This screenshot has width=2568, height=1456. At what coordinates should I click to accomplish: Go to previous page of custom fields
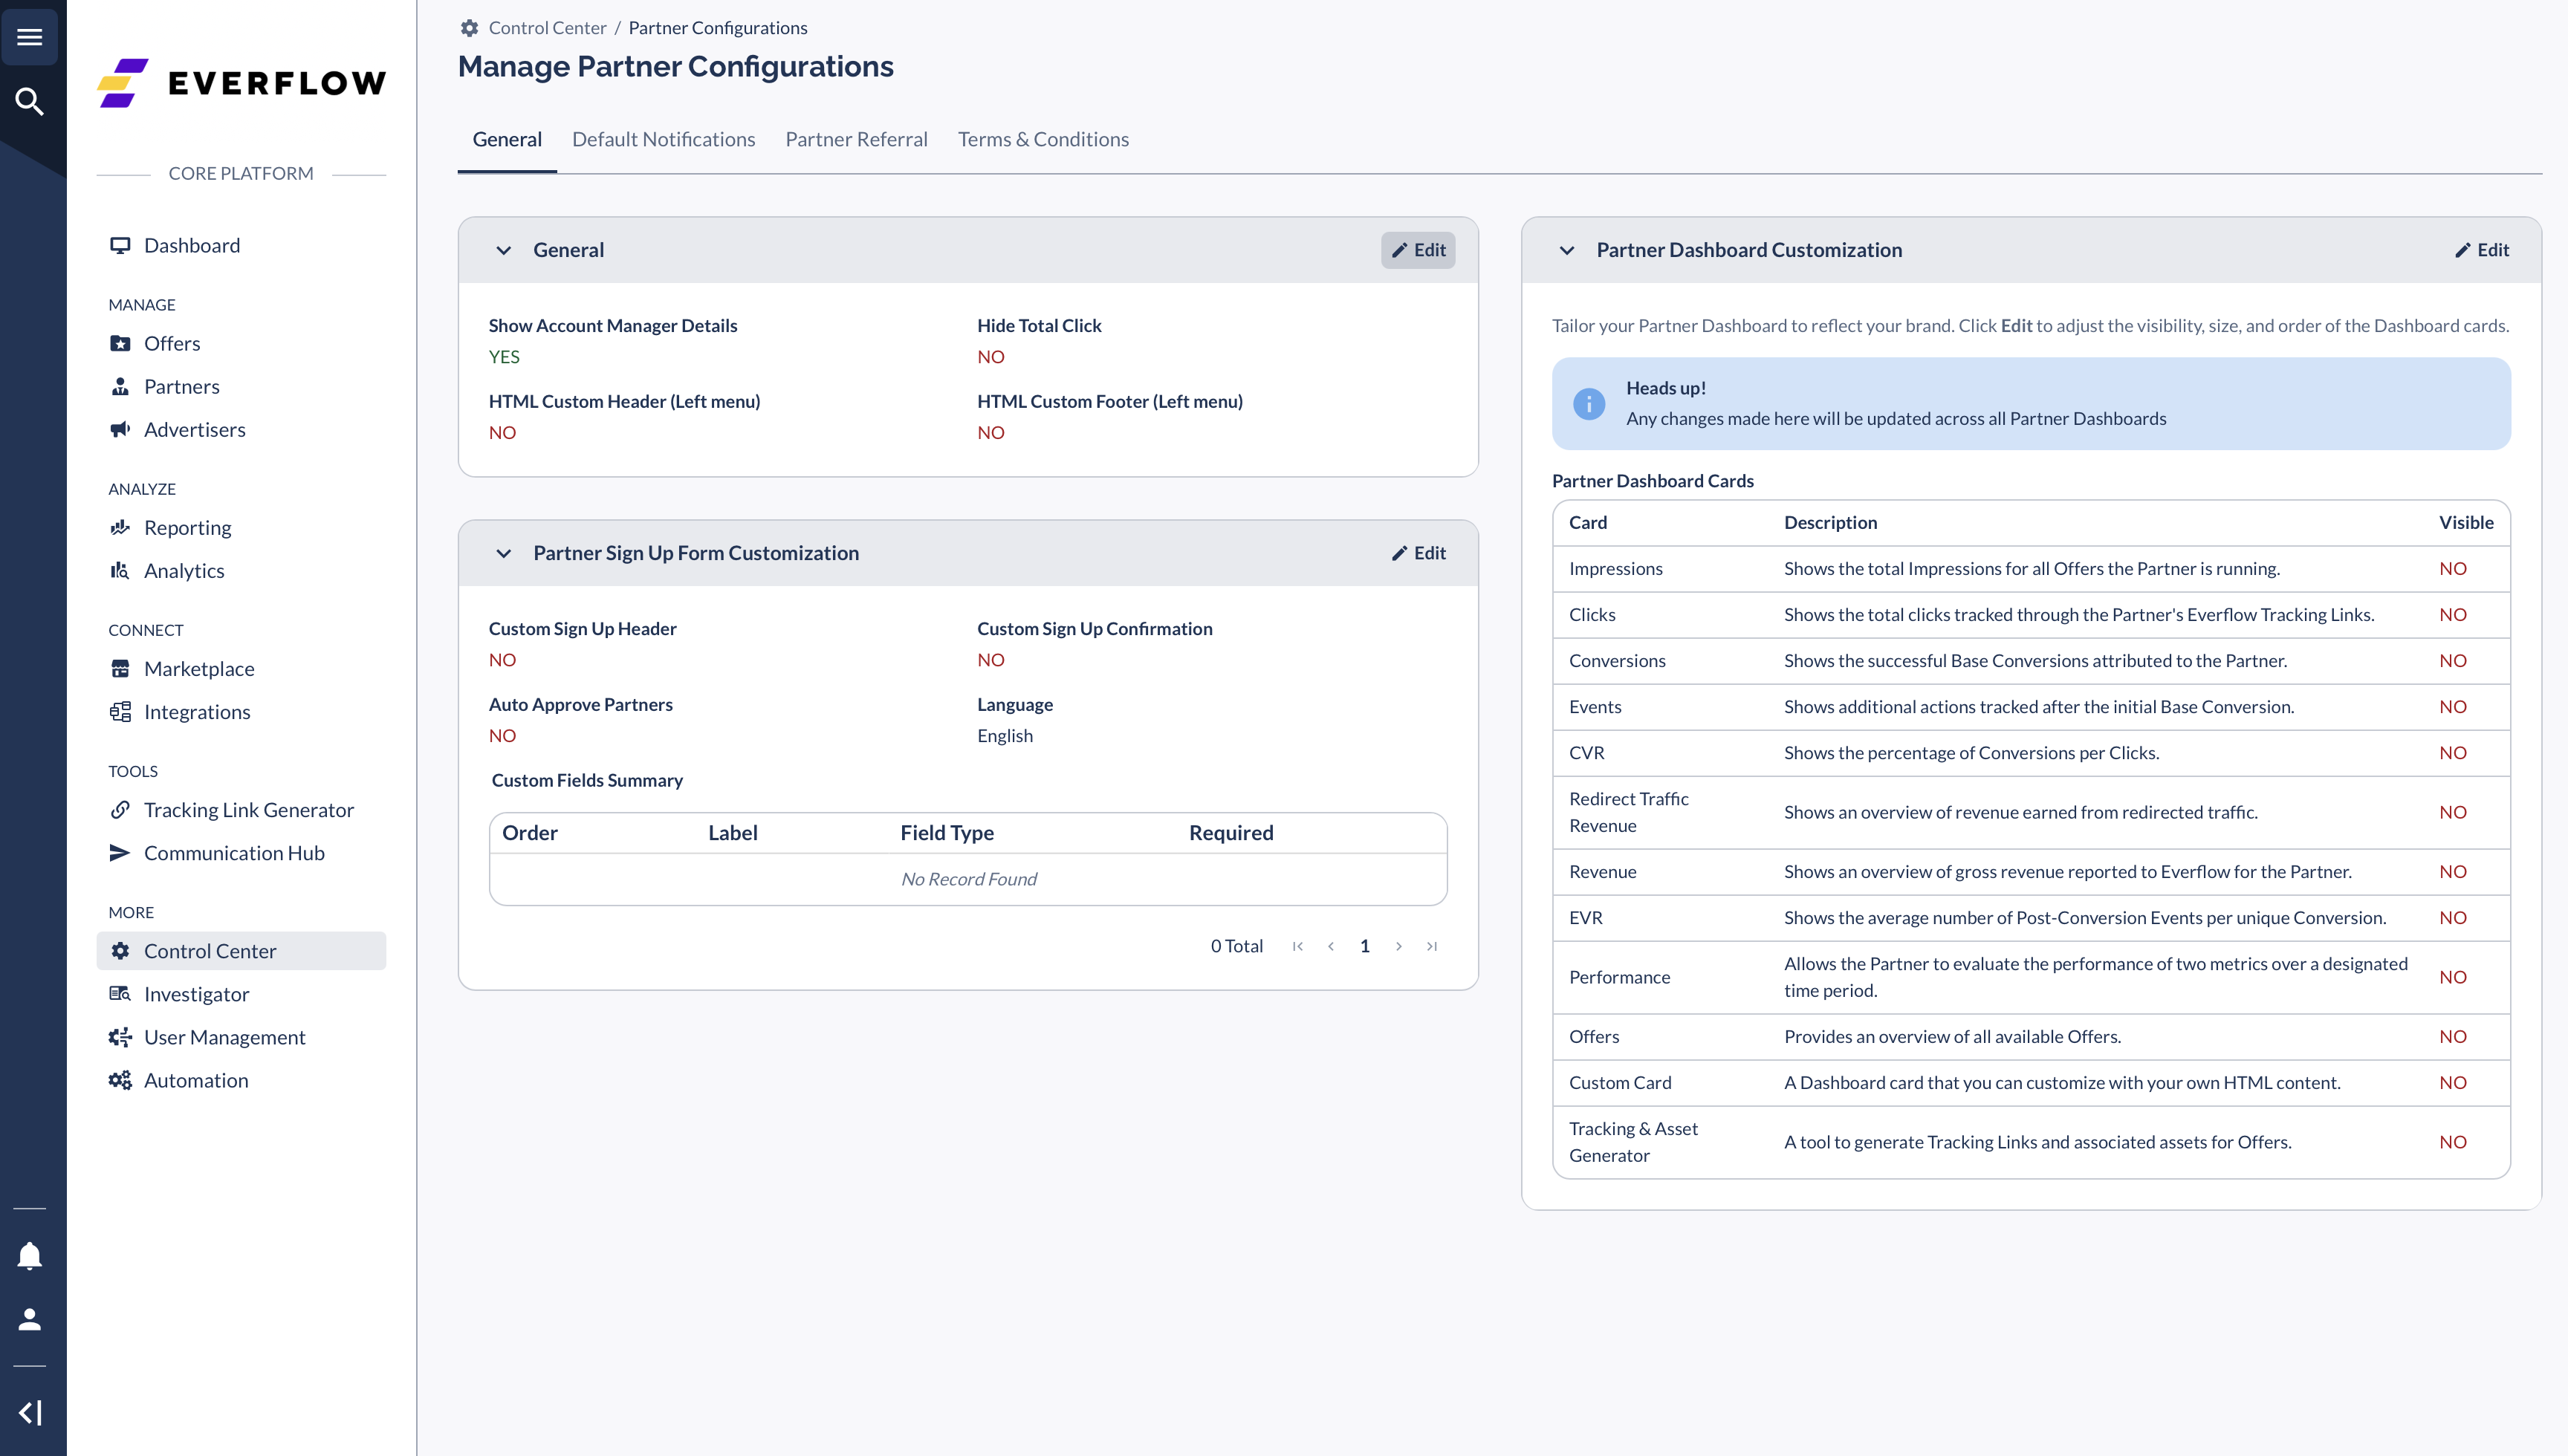click(x=1331, y=946)
